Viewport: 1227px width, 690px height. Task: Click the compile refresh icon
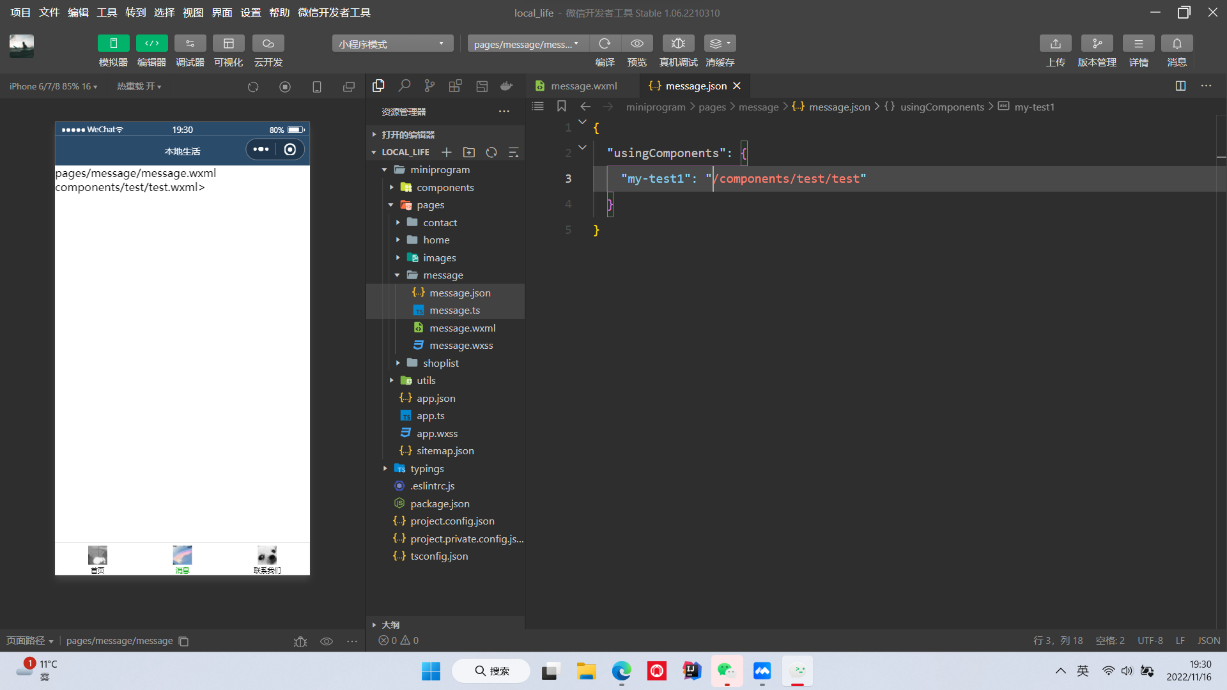(605, 43)
